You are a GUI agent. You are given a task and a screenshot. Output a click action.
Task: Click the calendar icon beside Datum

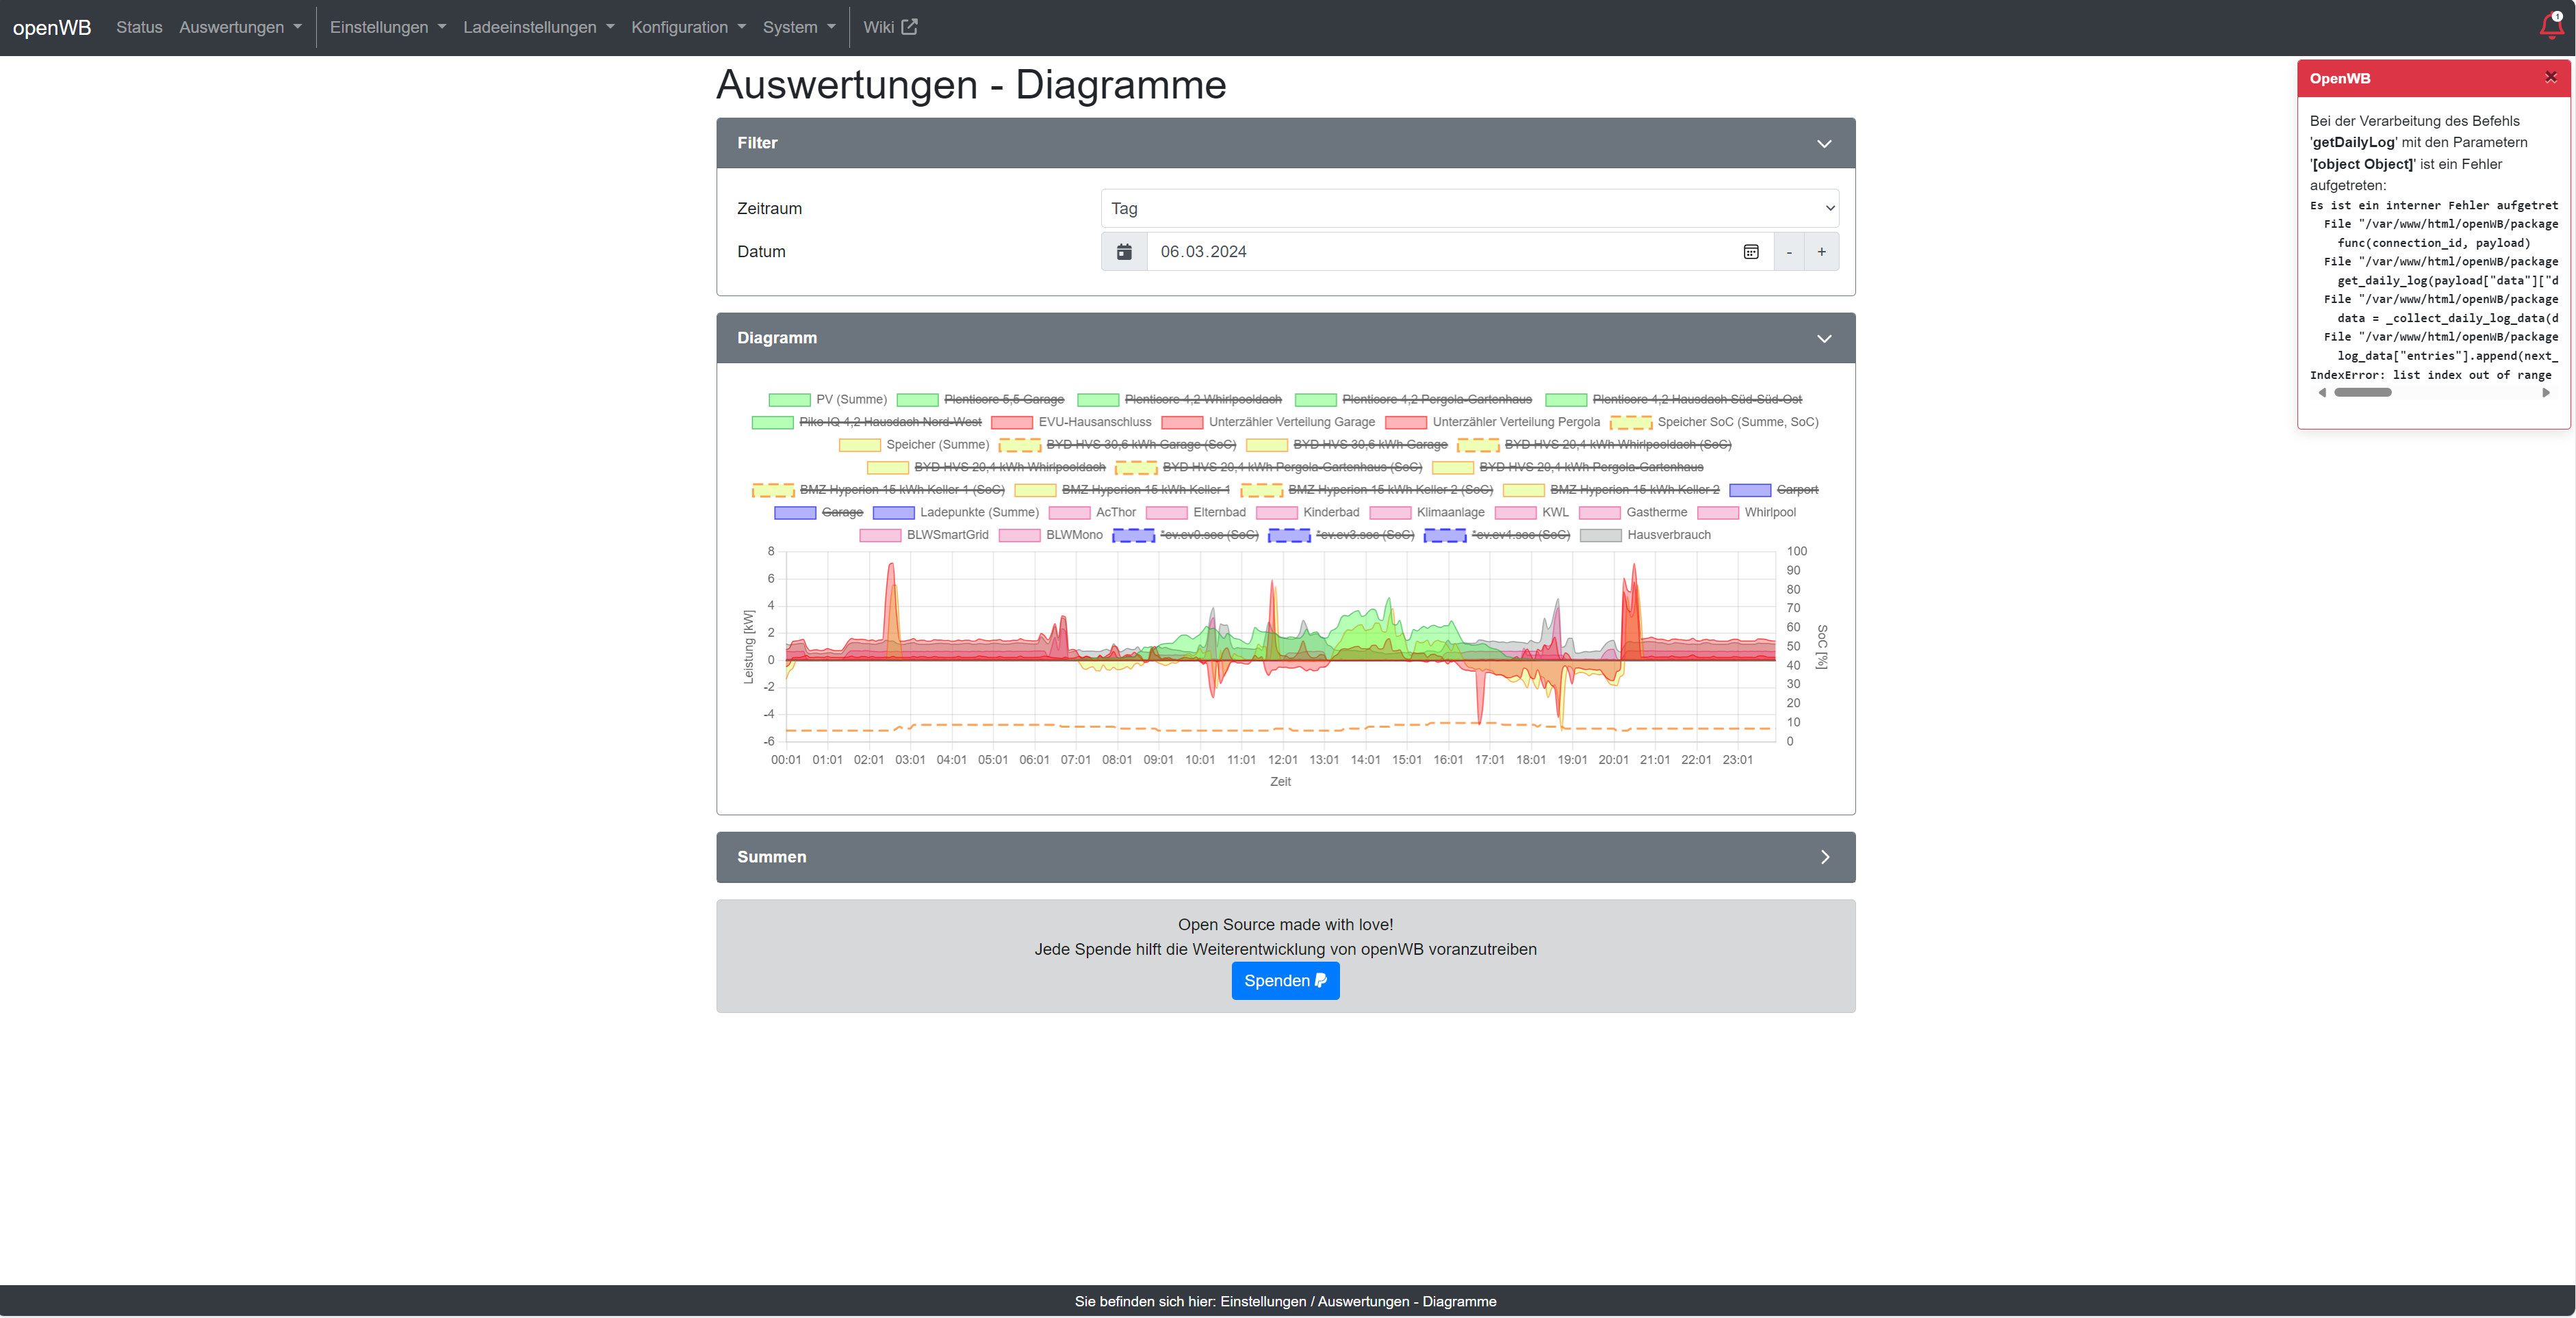1124,252
